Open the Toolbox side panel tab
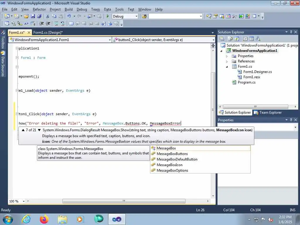 (x=3, y=40)
